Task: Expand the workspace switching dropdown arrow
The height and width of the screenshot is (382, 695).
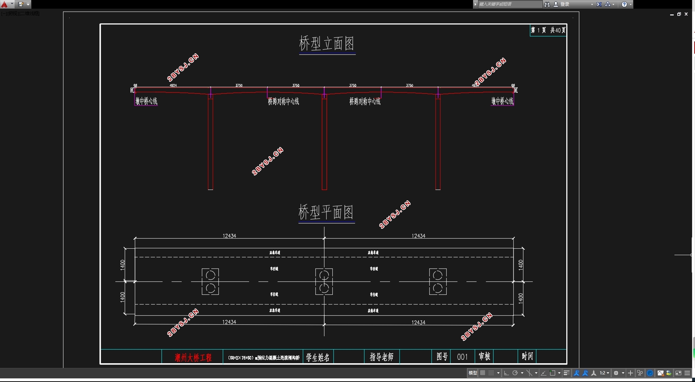Action: [x=623, y=373]
